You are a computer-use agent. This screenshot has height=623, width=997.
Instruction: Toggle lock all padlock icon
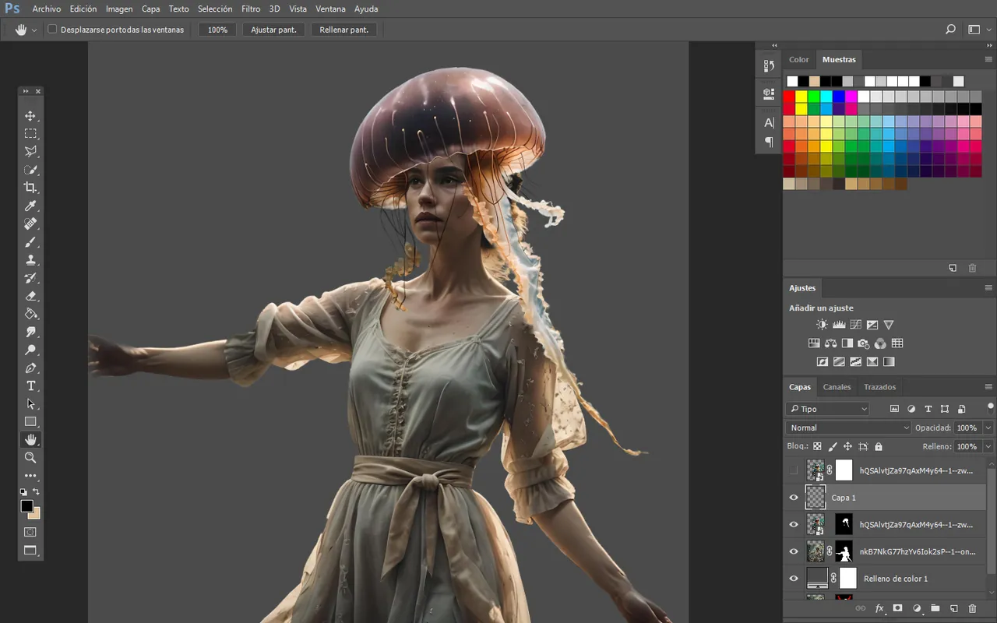879,447
